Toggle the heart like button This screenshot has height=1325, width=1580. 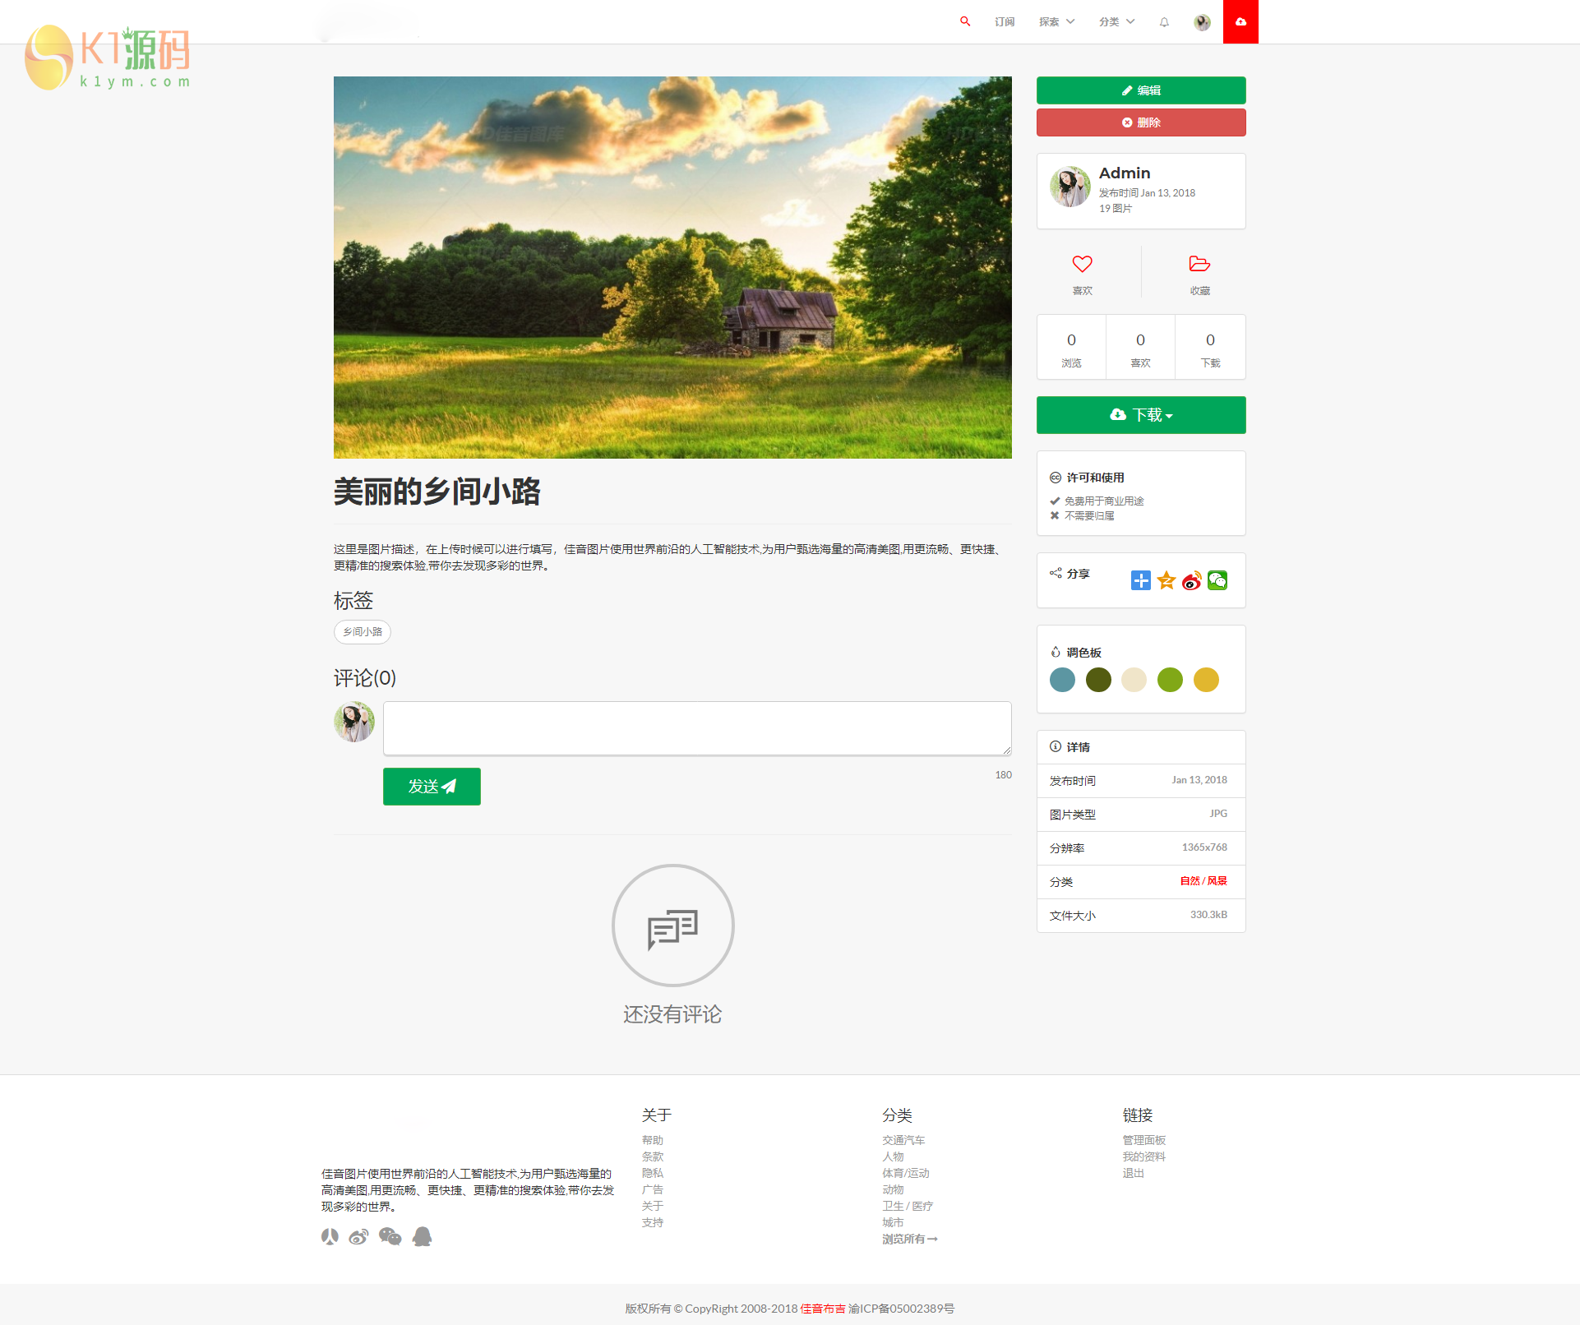pos(1082,265)
